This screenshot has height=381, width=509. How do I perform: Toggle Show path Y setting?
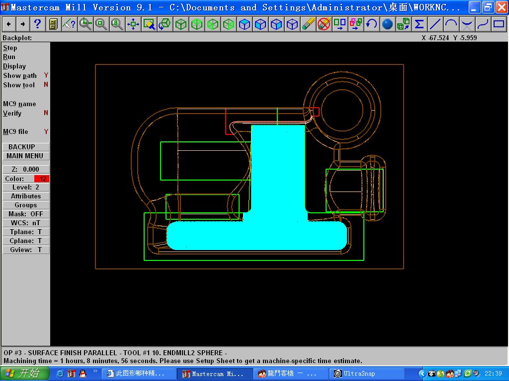pos(26,75)
